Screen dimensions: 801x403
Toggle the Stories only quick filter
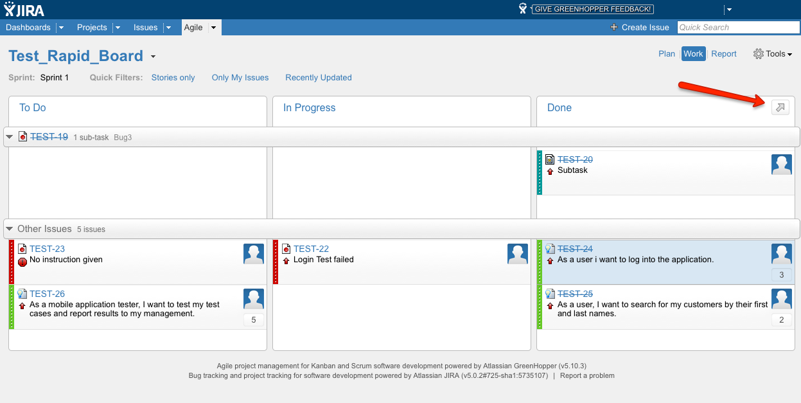point(173,78)
